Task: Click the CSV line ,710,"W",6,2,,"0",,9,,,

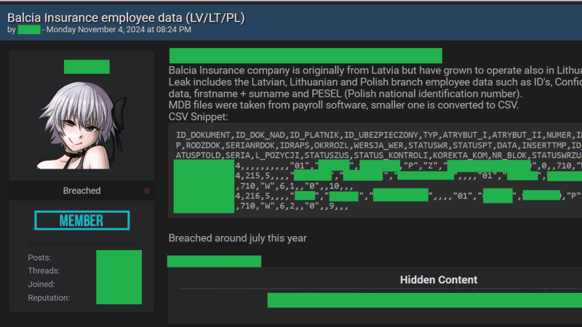Action: click(x=292, y=206)
